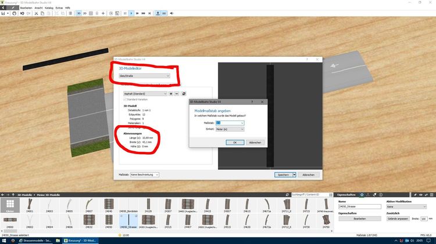436x244 pixels.
Task: Click the info icon in the Eigenschaften header
Action: click(x=381, y=195)
